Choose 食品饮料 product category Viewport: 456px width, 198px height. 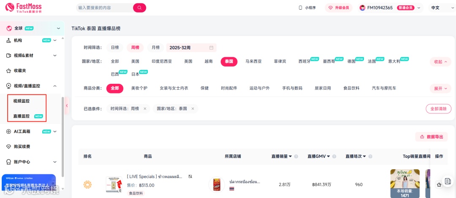351,88
